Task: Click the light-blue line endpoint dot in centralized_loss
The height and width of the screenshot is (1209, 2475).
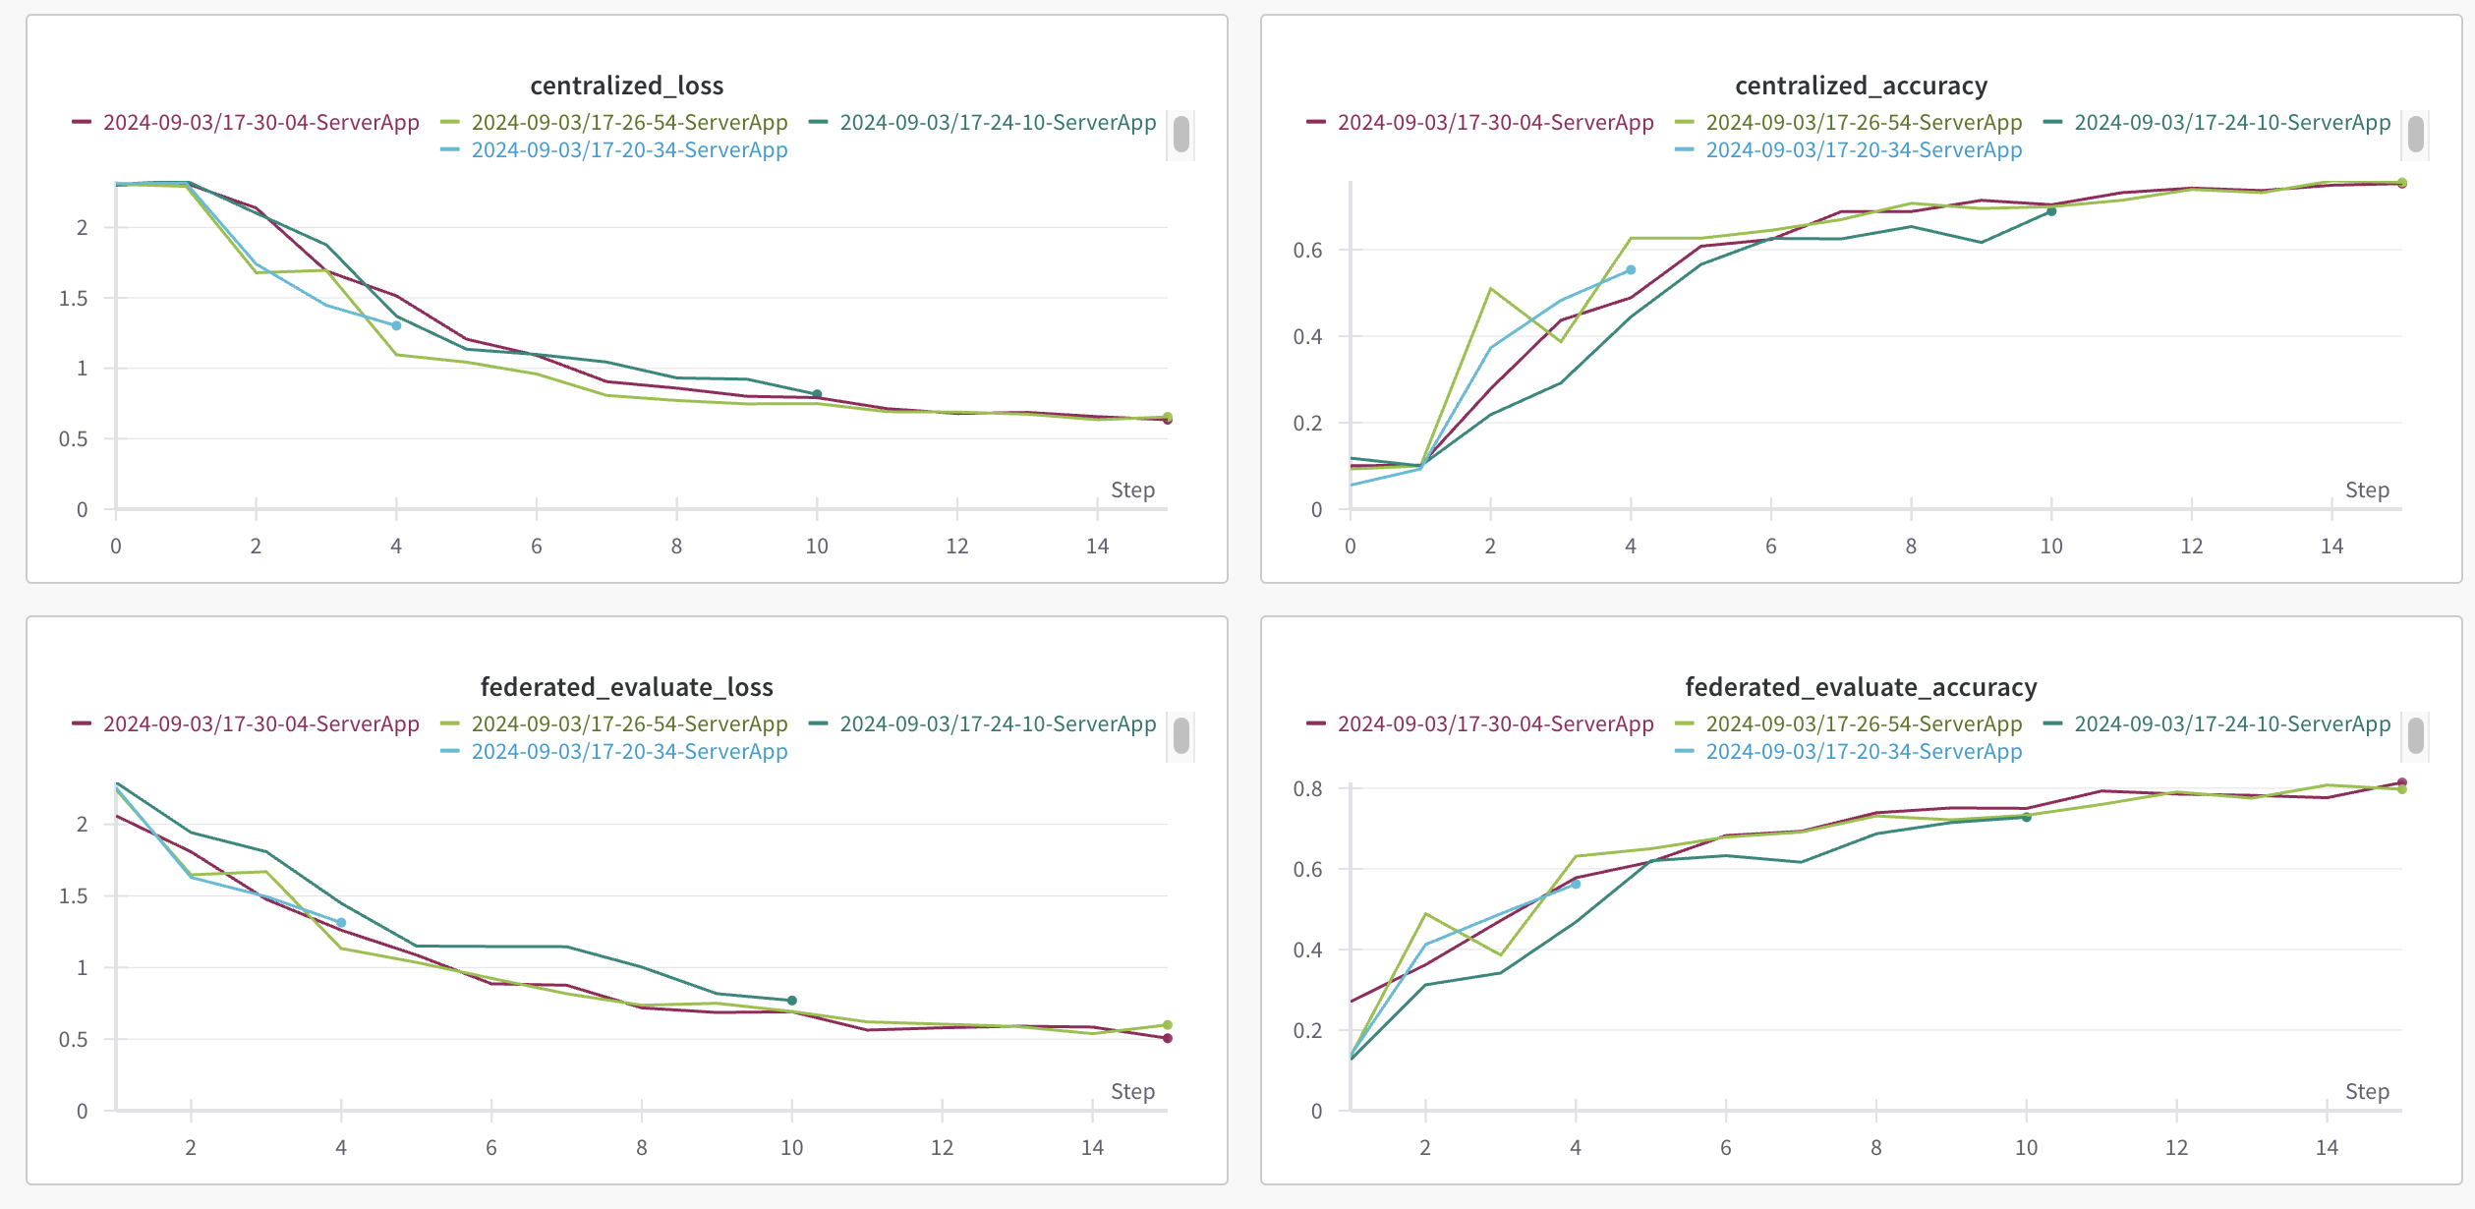Action: 396,325
